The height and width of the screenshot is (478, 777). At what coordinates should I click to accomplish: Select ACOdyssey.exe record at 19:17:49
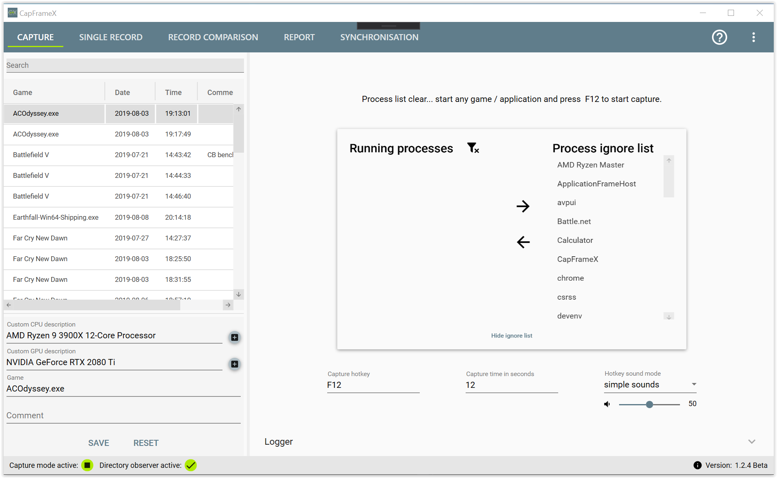[119, 134]
